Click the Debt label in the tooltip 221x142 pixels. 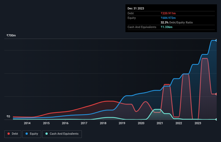coord(131,13)
